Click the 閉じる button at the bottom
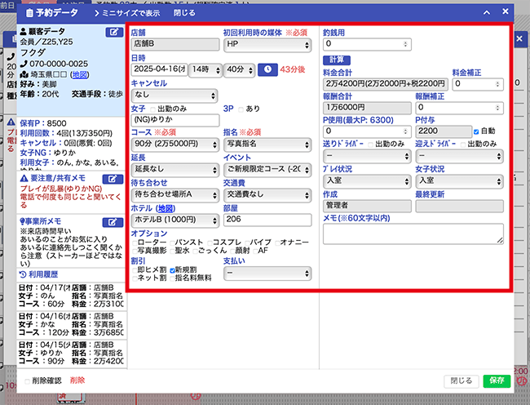This screenshot has height=405, width=530. (461, 381)
